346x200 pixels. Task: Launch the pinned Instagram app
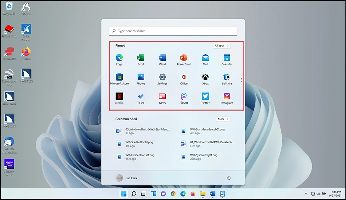coord(227,98)
